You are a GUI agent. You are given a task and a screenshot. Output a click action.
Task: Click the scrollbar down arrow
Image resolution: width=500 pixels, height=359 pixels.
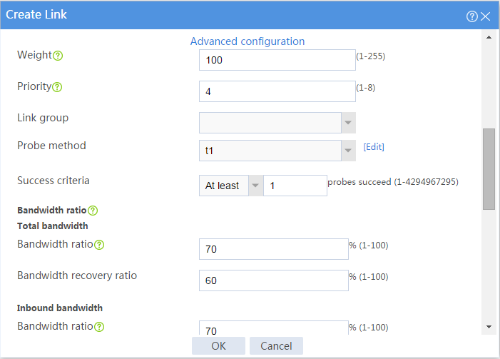489,327
